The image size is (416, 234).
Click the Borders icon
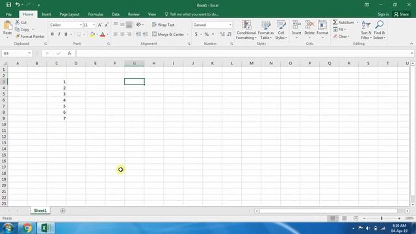(x=79, y=34)
